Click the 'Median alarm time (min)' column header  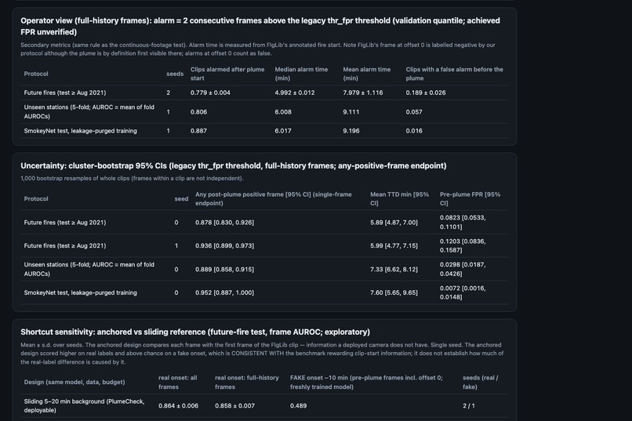(x=301, y=74)
